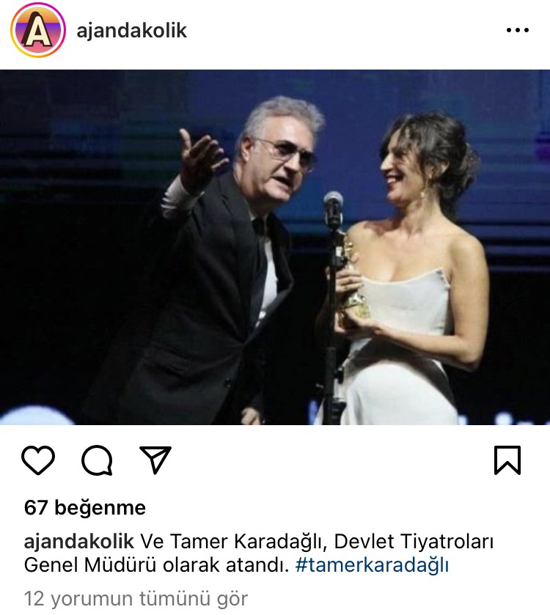Open the three-dot more options menu
550x615 pixels.
tap(518, 30)
